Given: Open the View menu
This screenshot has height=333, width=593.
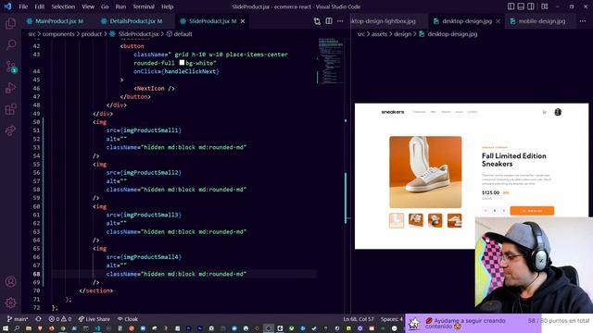Looking at the screenshot, I should (x=88, y=6).
